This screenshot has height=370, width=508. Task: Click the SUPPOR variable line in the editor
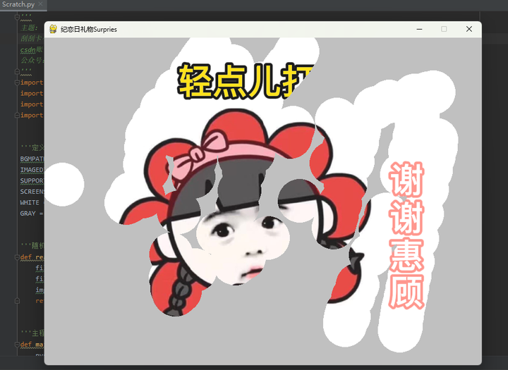click(32, 180)
